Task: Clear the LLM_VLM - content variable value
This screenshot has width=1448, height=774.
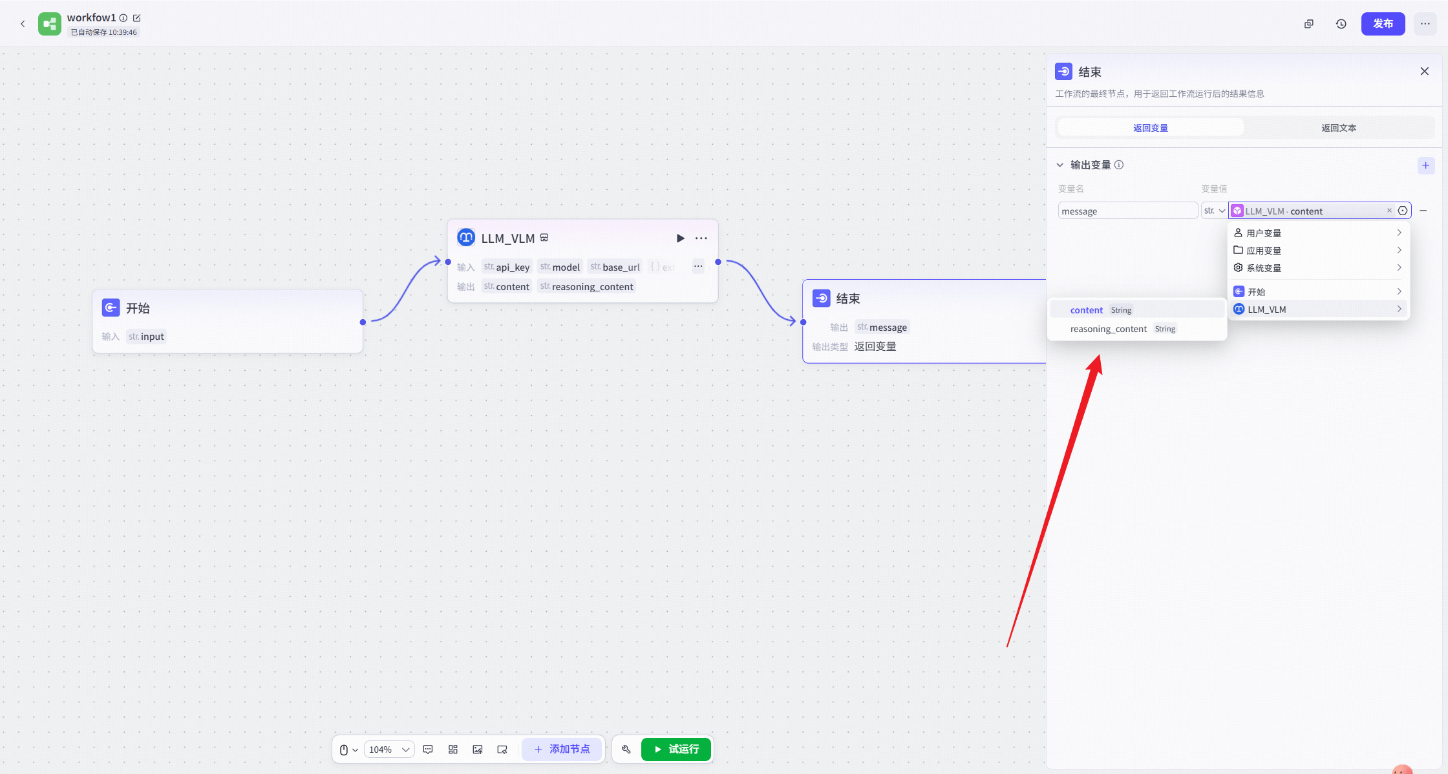Action: [1389, 211]
